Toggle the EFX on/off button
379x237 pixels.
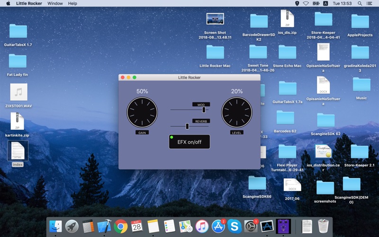[189, 142]
